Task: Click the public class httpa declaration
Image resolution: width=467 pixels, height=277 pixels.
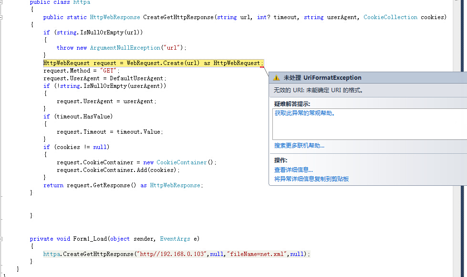Action: [x=60, y=2]
